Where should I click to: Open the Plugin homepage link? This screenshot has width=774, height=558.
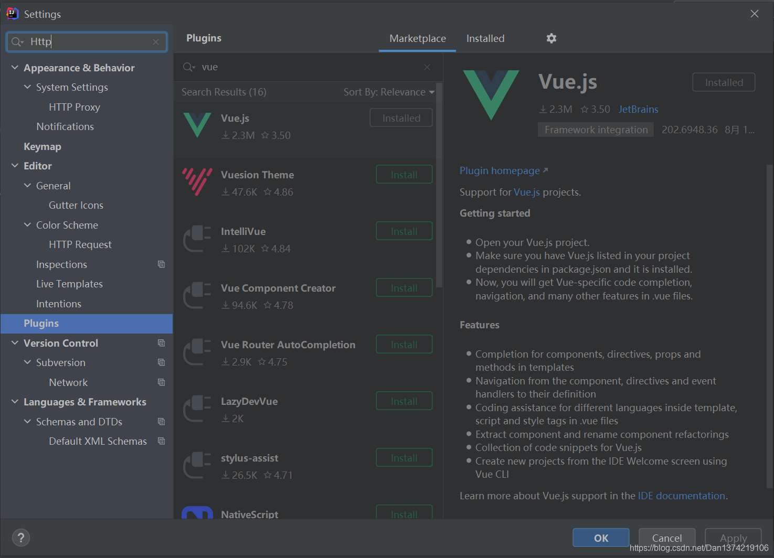coord(504,171)
